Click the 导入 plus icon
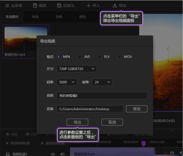Screen dimensions: 183x156 click(89, 6)
